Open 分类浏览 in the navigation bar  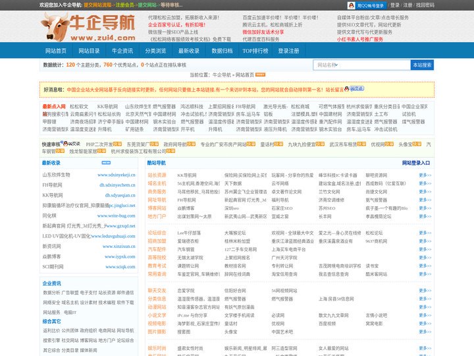[155, 51]
